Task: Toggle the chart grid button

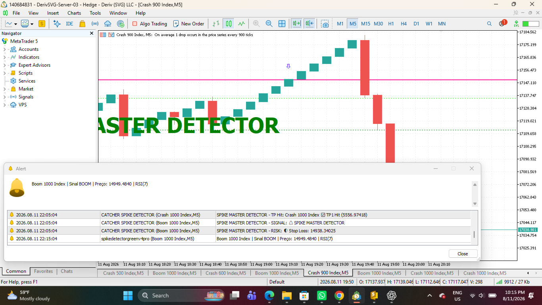Action: (282, 24)
